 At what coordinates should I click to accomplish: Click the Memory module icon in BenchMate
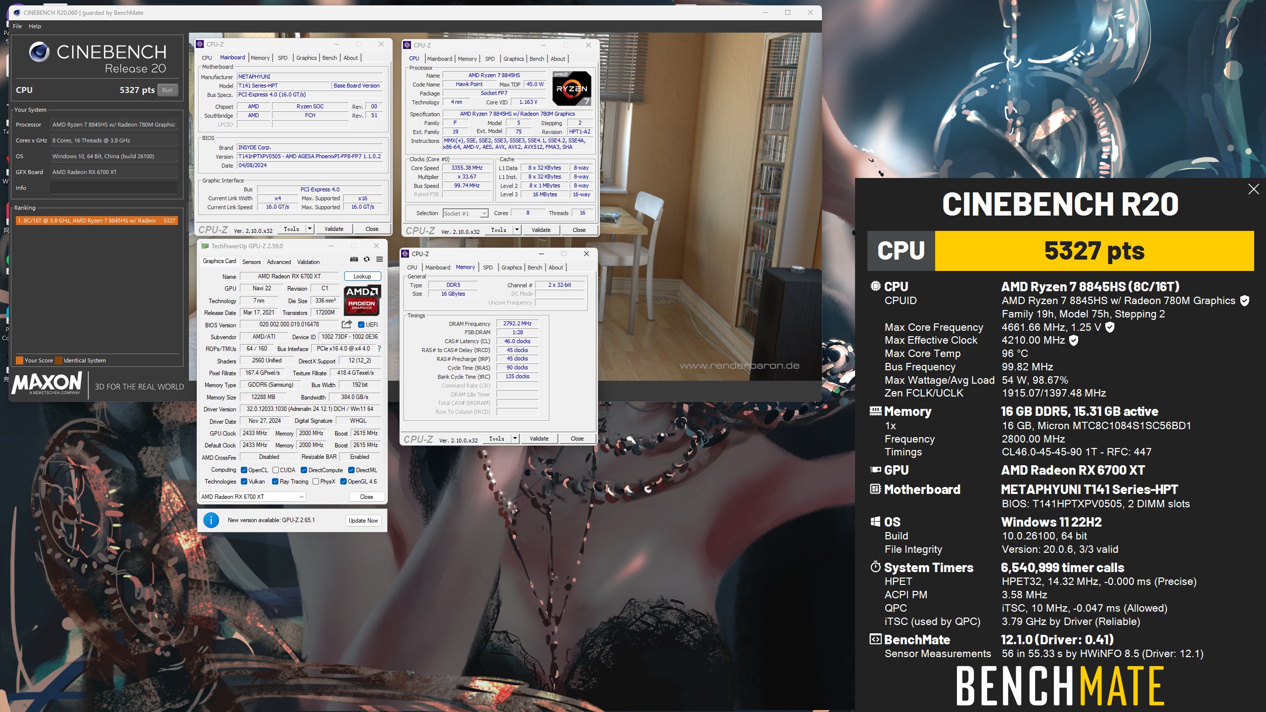click(x=875, y=411)
